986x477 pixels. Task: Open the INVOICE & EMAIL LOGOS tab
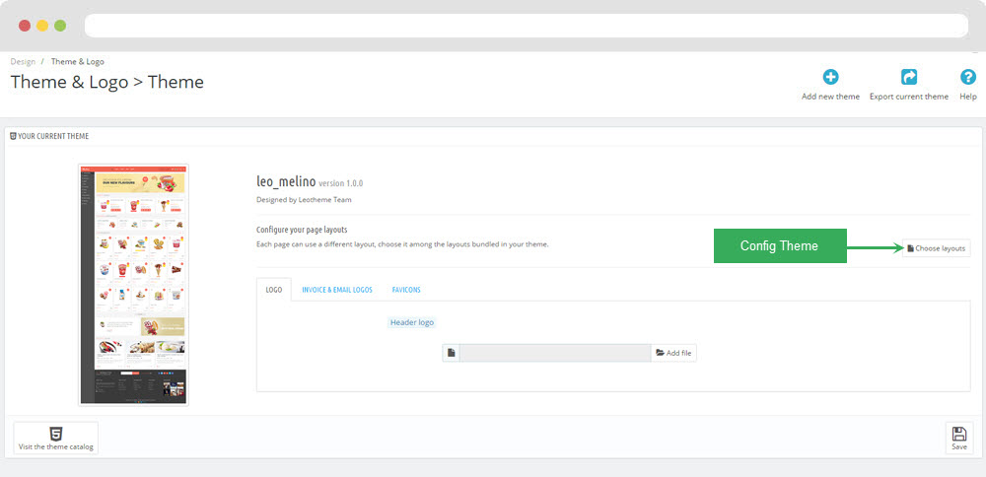336,291
